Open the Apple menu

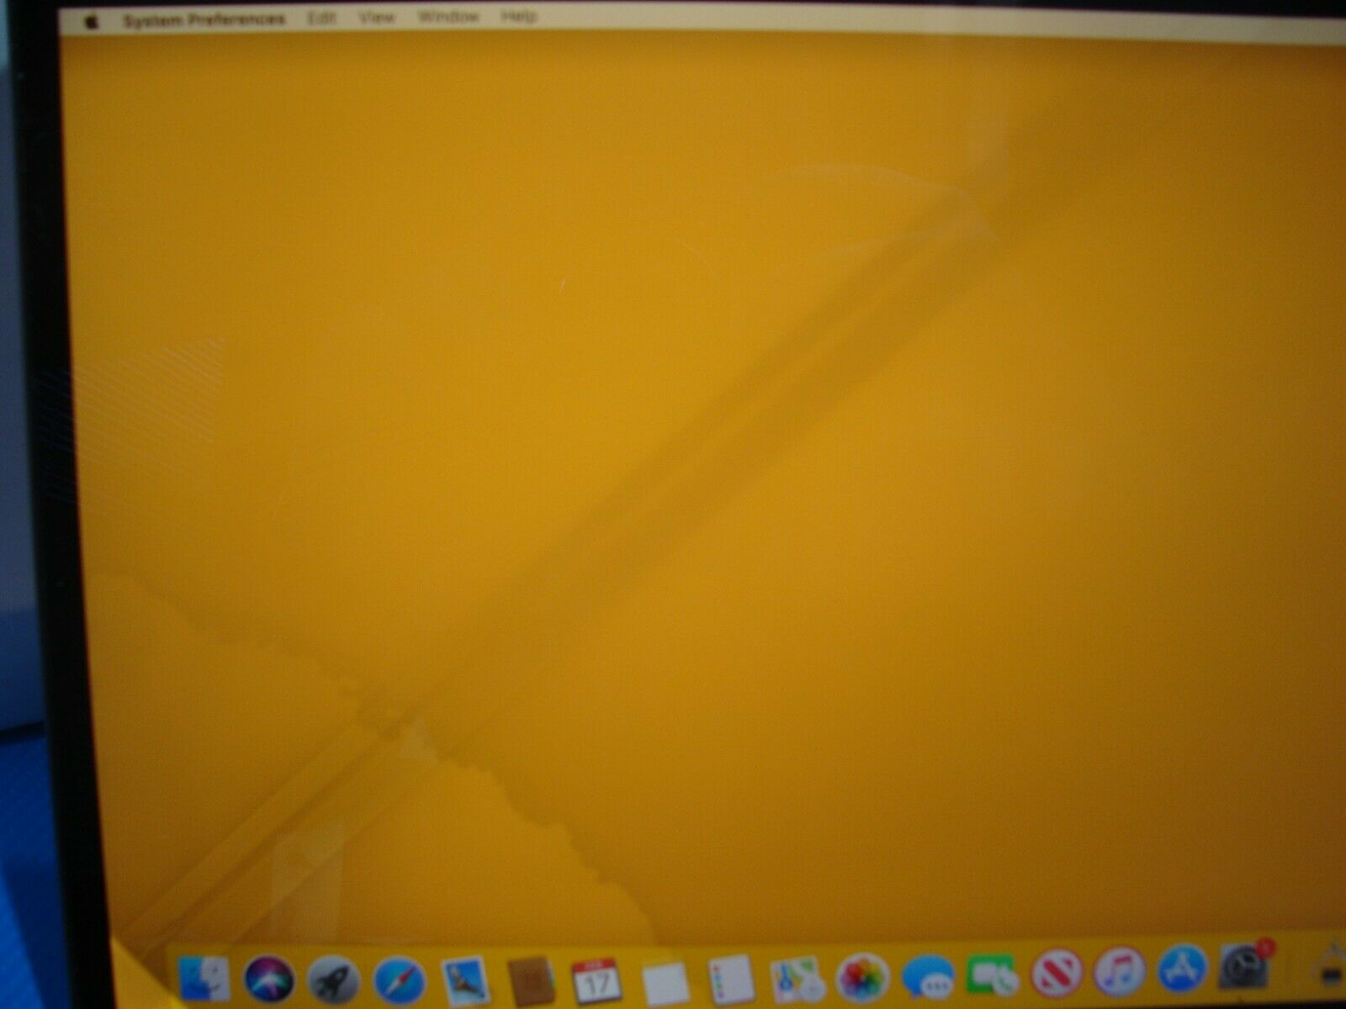pos(91,14)
